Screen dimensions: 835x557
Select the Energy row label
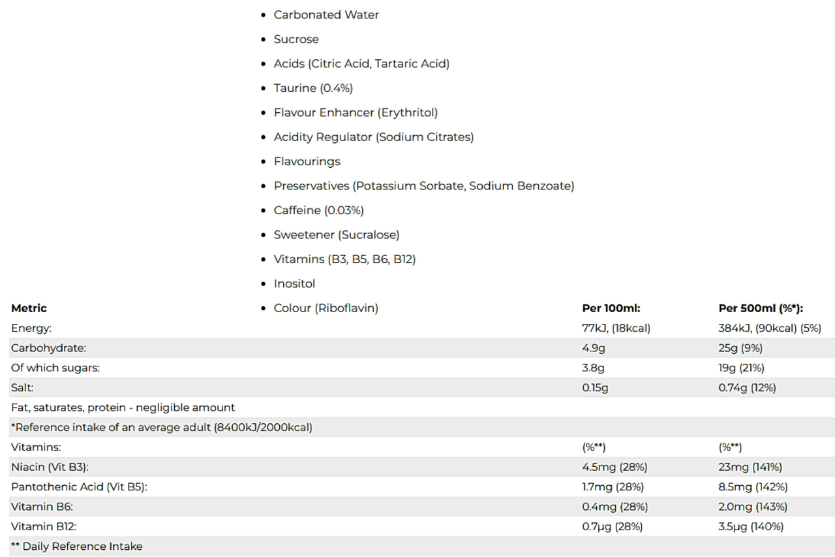click(31, 328)
